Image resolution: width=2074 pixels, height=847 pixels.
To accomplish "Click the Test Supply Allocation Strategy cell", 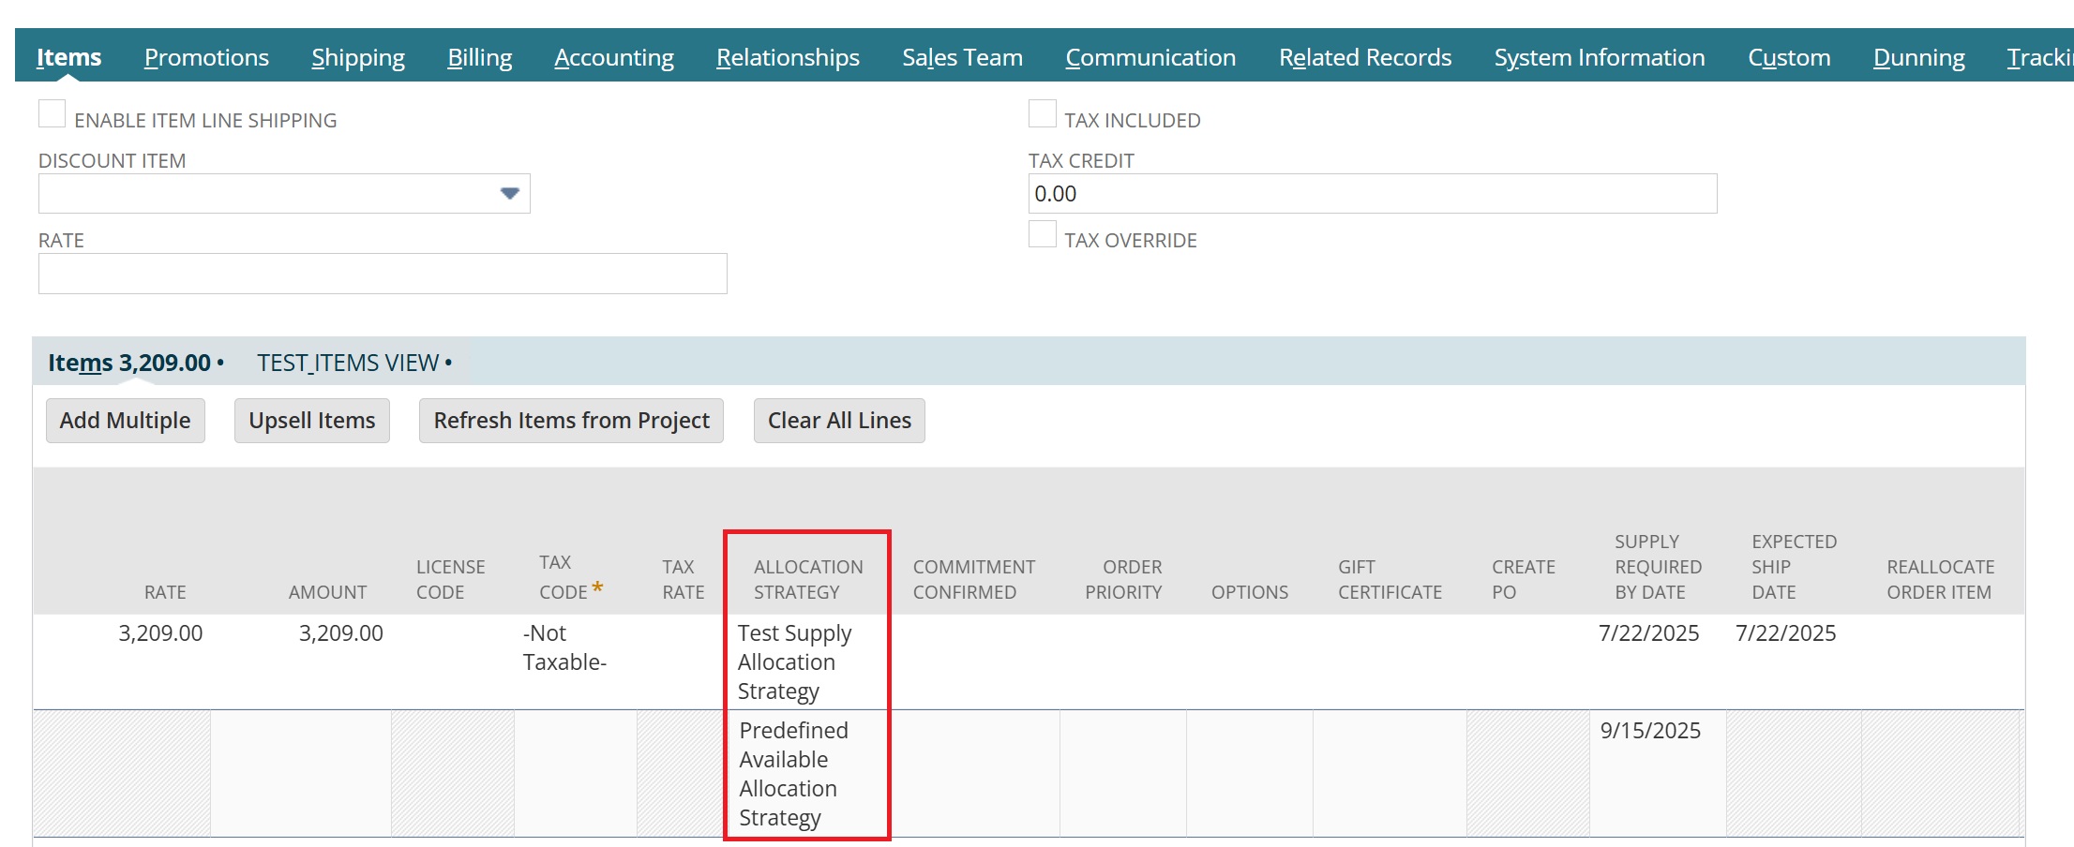I will point(806,661).
